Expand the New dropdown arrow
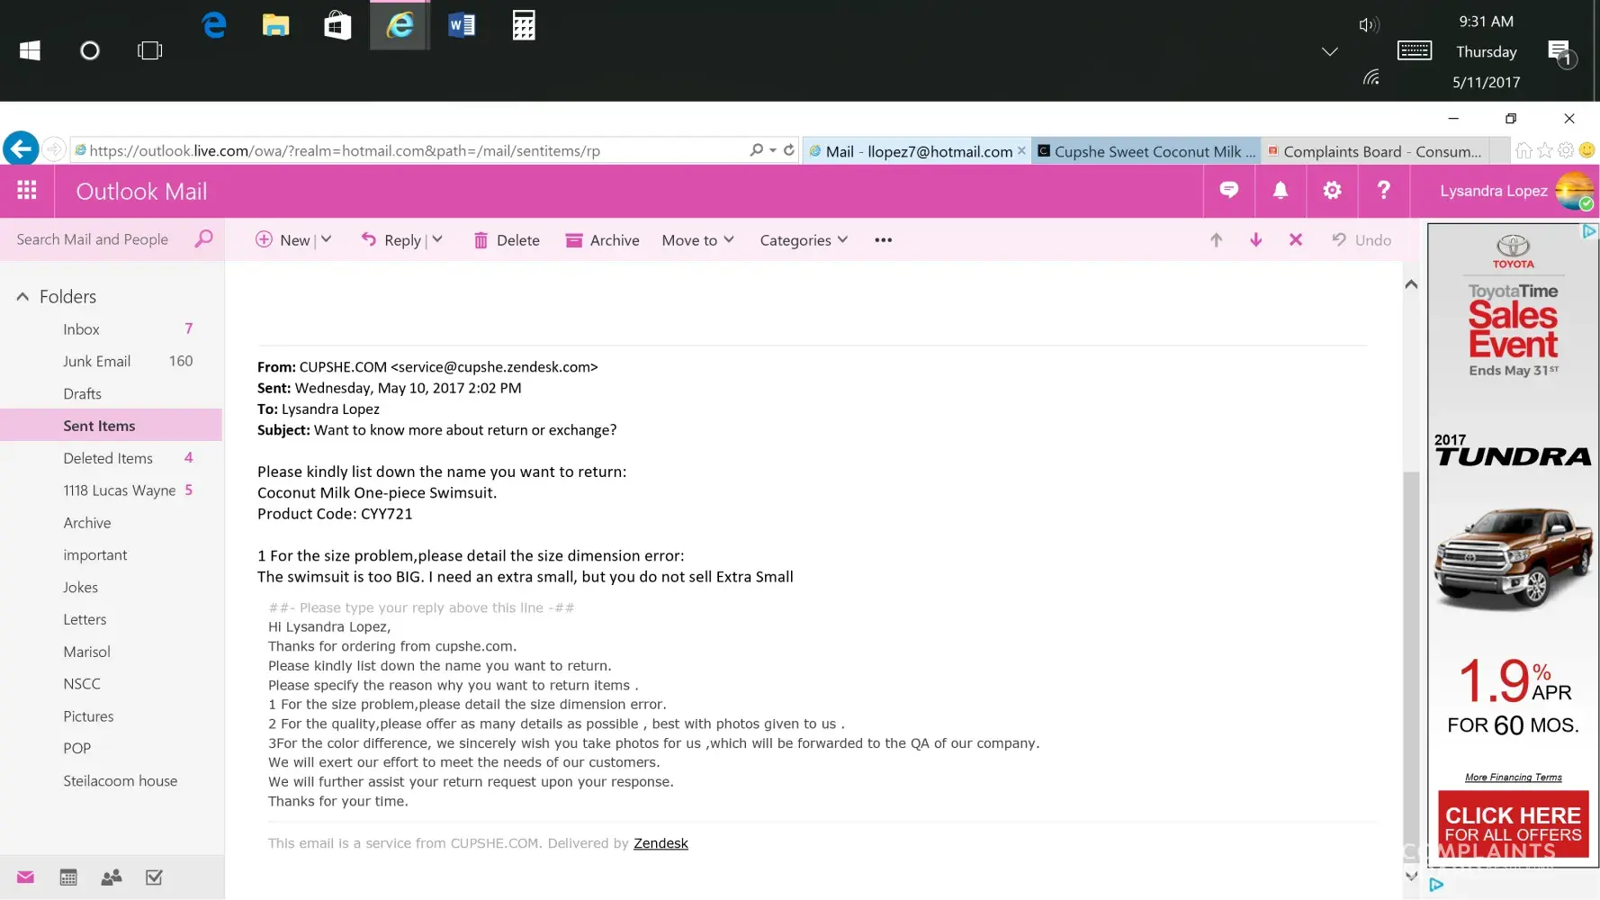1600x900 pixels. pyautogui.click(x=327, y=239)
